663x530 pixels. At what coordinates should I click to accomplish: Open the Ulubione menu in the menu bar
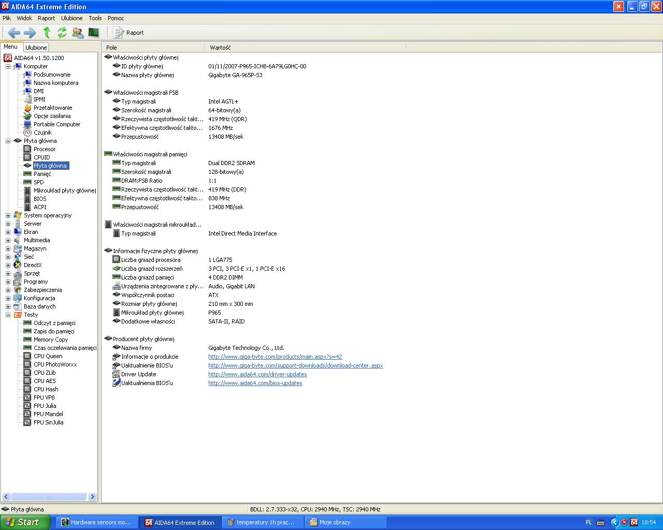[71, 18]
